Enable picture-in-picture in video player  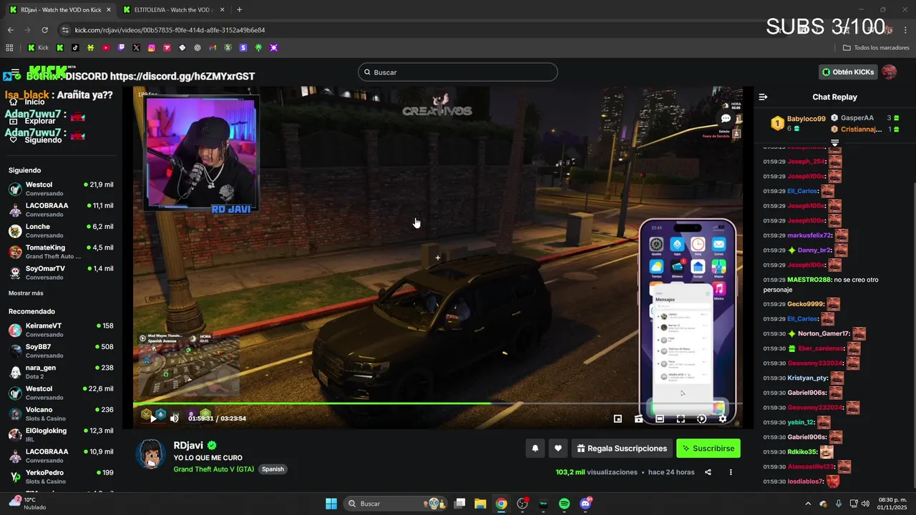[x=618, y=419]
